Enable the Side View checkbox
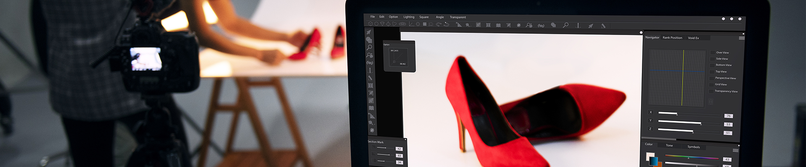 tap(712, 59)
